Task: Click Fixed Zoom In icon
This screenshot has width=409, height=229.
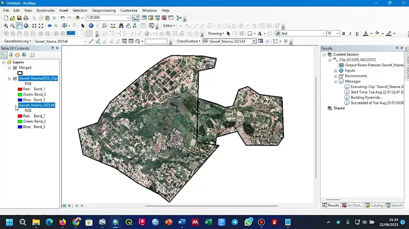Action: [x=34, y=26]
